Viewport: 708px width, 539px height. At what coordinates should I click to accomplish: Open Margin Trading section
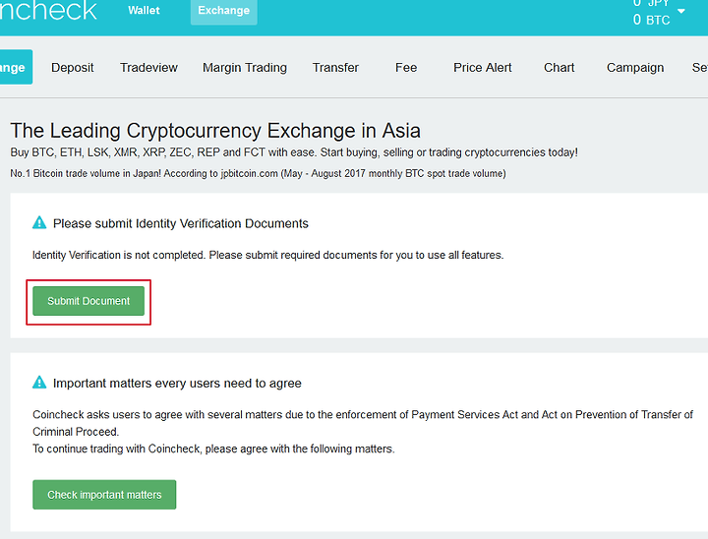[x=245, y=67]
